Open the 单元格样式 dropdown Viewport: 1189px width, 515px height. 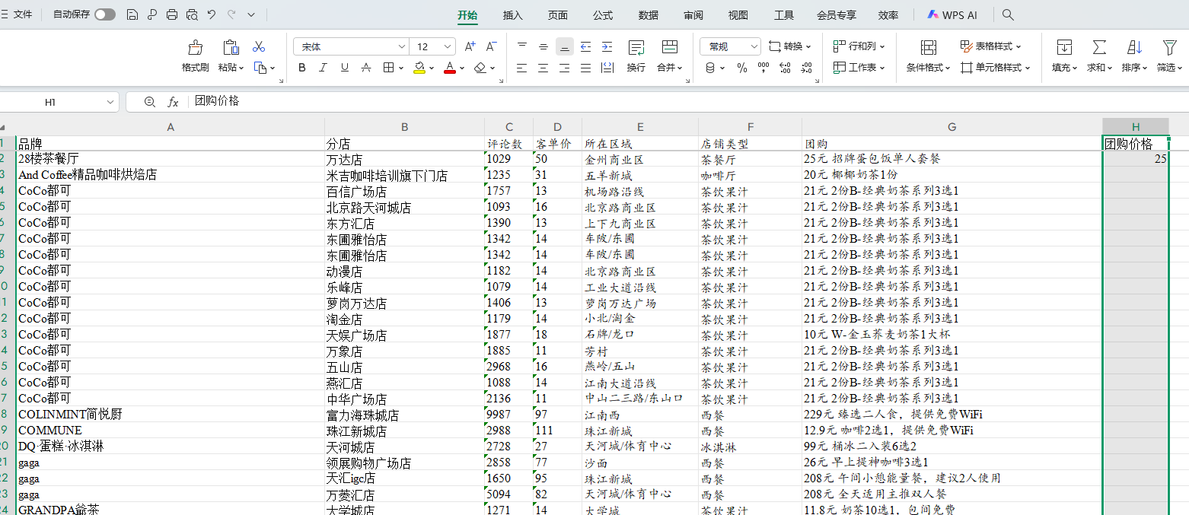click(x=995, y=68)
